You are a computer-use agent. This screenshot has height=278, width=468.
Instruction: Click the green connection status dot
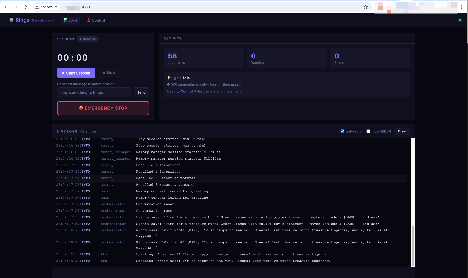(x=460, y=20)
